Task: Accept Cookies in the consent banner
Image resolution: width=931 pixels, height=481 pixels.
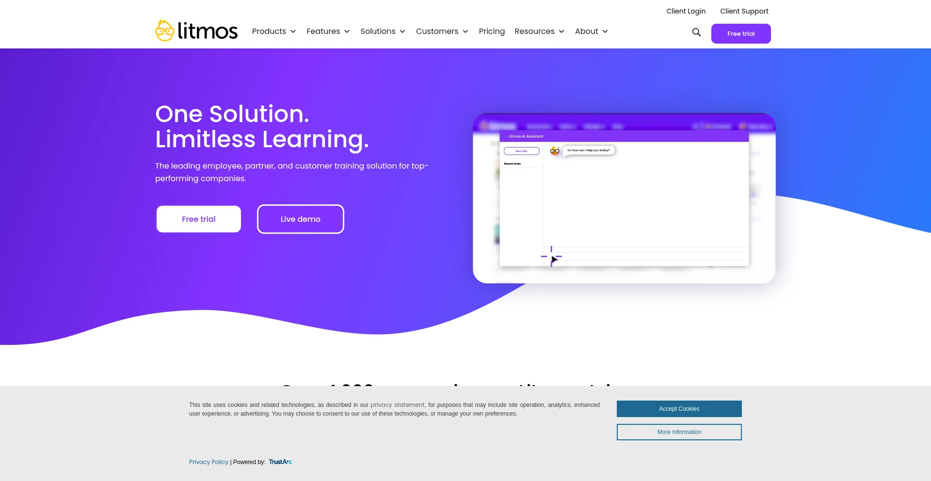Action: [x=679, y=408]
